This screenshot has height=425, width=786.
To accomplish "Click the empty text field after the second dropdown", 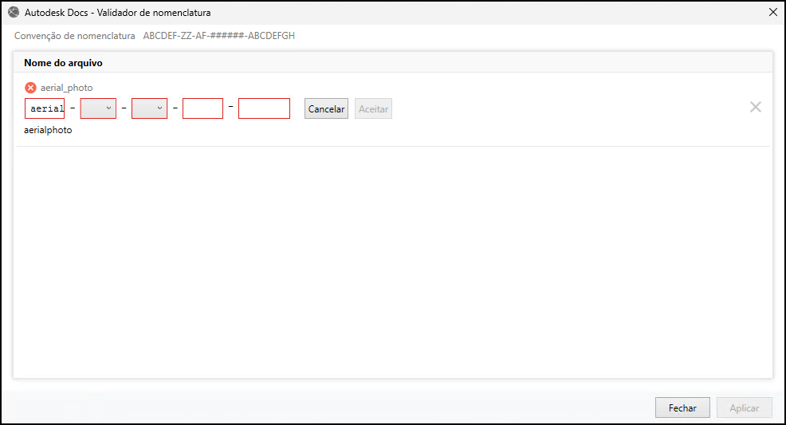I will pyautogui.click(x=202, y=108).
